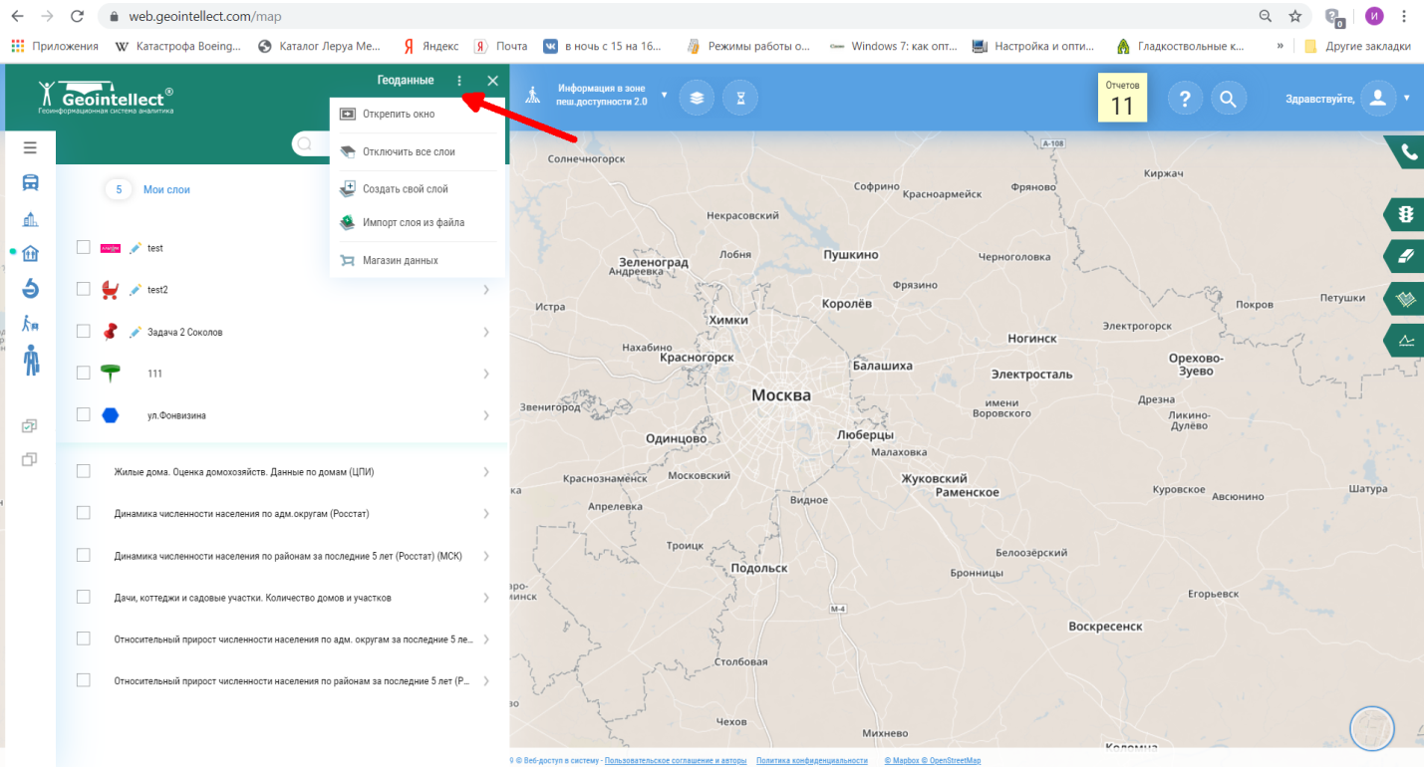
Task: Click the Geointellect logo
Action: point(106,97)
